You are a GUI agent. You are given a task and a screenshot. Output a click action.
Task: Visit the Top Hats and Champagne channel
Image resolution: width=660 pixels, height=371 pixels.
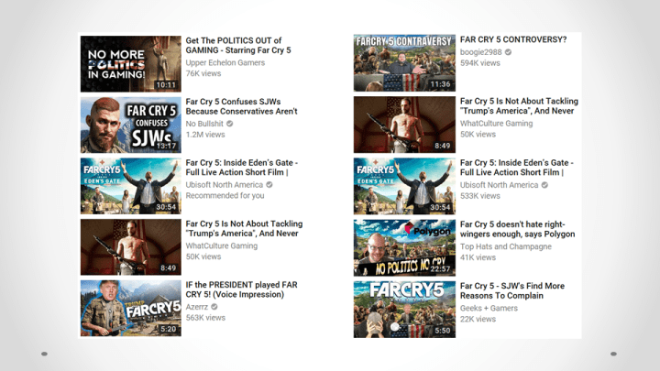pyautogui.click(x=505, y=246)
